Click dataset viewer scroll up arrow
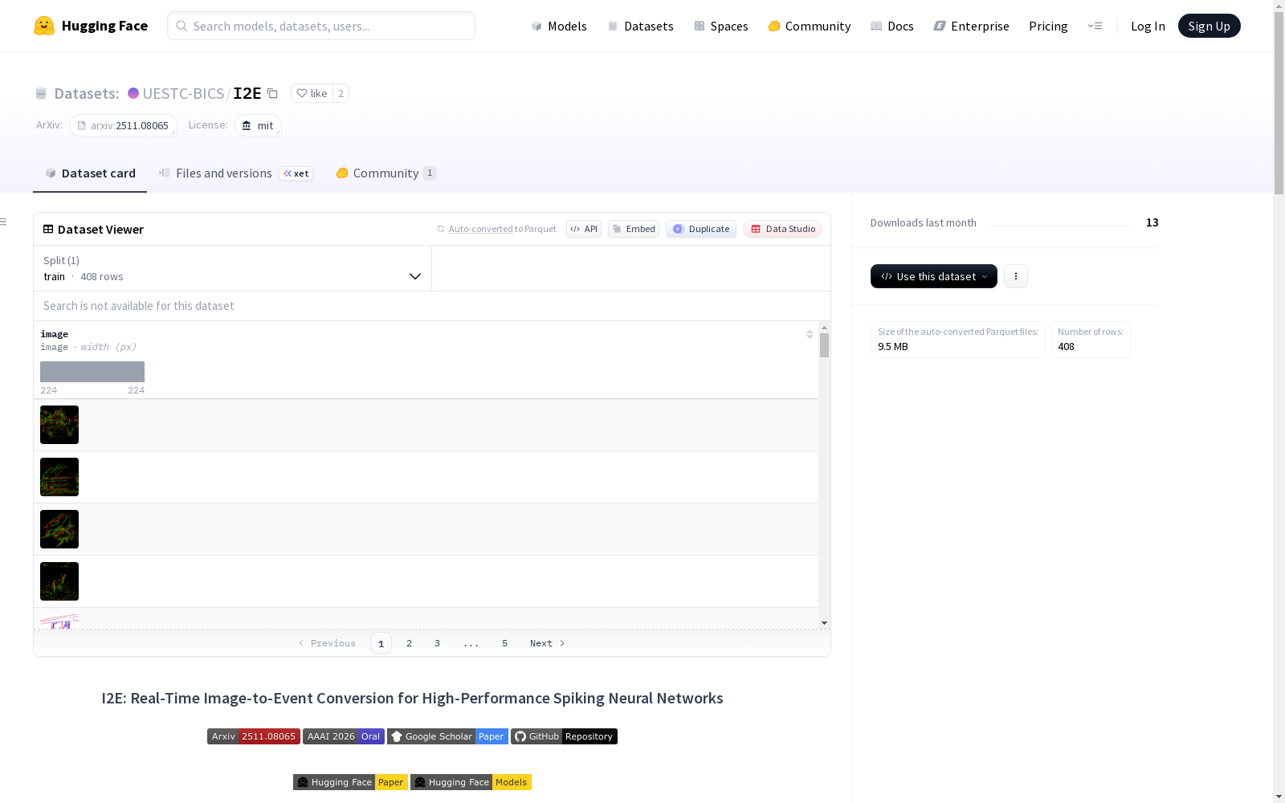Image resolution: width=1285 pixels, height=803 pixels. 824,328
